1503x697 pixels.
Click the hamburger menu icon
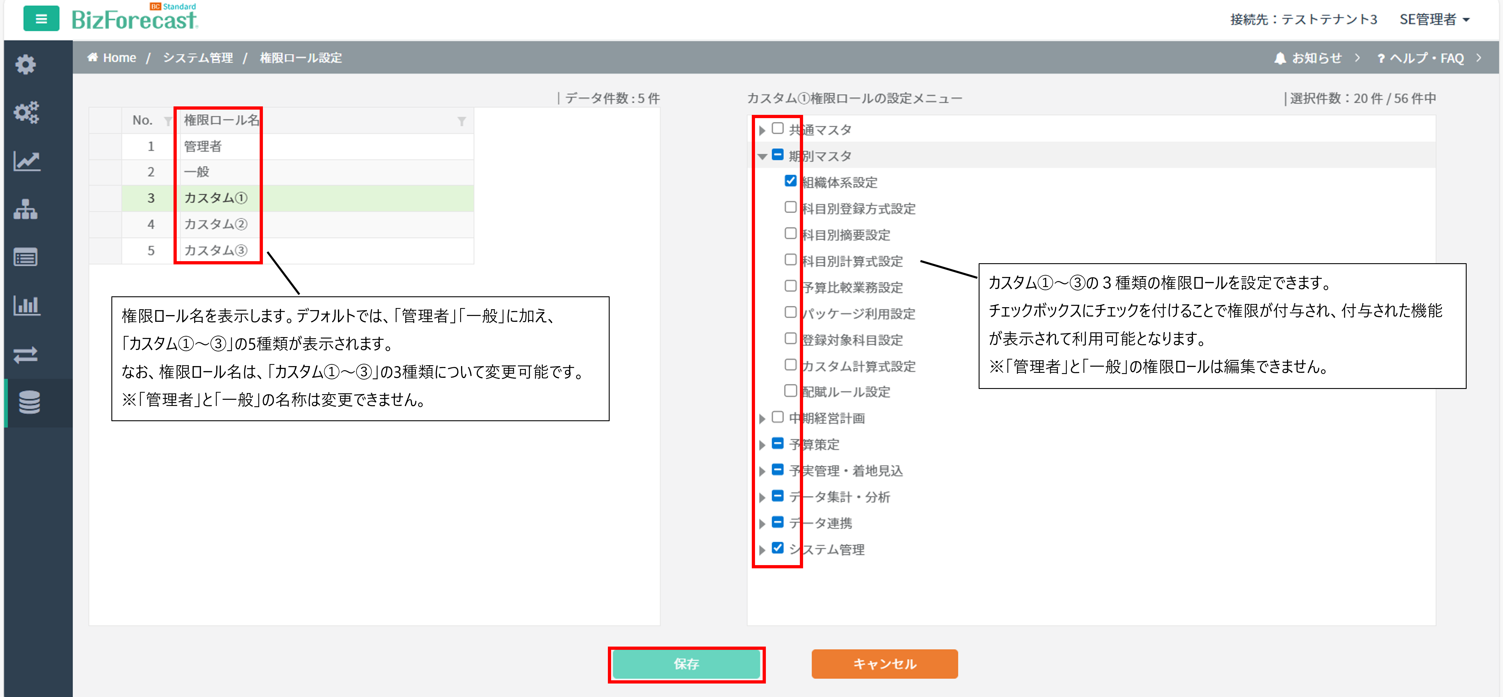tap(41, 19)
